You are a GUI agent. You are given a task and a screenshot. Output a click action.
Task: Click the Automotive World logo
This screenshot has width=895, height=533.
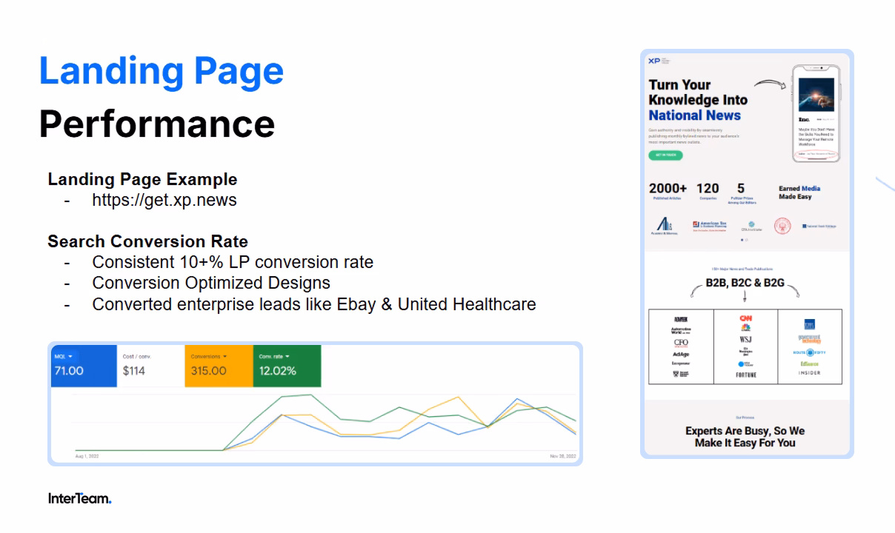point(681,330)
